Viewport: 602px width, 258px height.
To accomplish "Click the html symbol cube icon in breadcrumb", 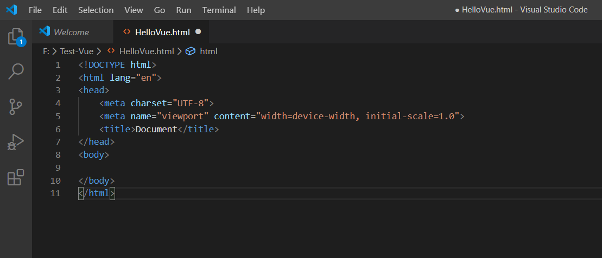I will 191,51.
